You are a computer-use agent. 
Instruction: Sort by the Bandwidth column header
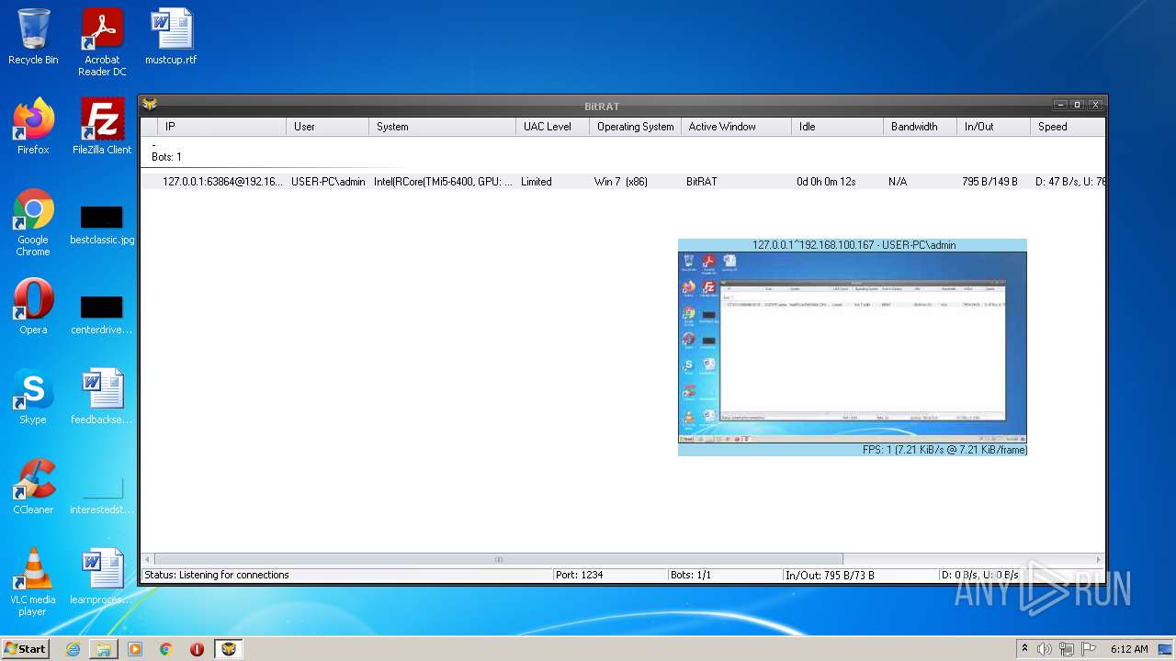point(920,127)
